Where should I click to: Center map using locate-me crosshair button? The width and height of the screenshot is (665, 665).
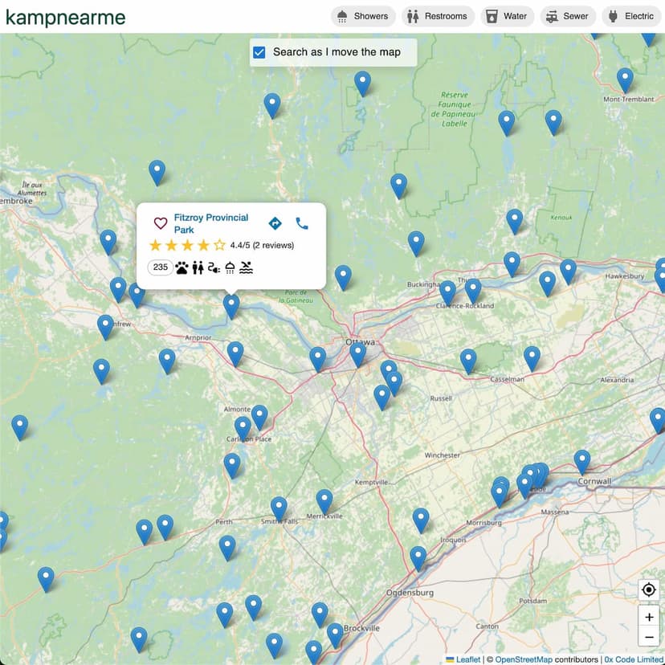pos(649,590)
